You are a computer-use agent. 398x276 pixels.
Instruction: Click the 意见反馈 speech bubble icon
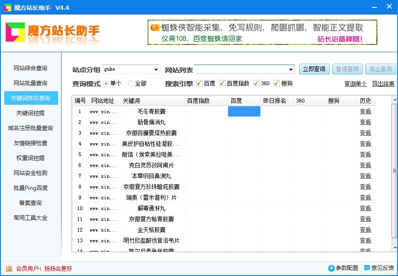tap(368, 268)
